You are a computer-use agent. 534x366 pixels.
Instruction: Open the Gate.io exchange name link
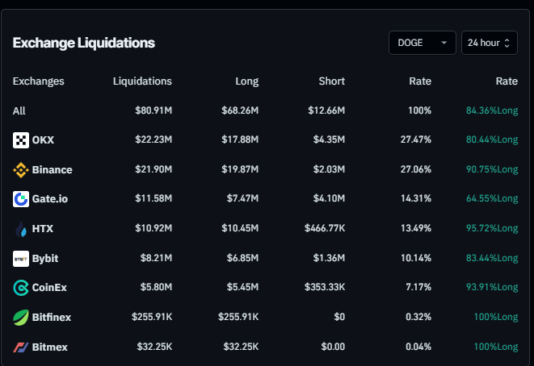(52, 199)
